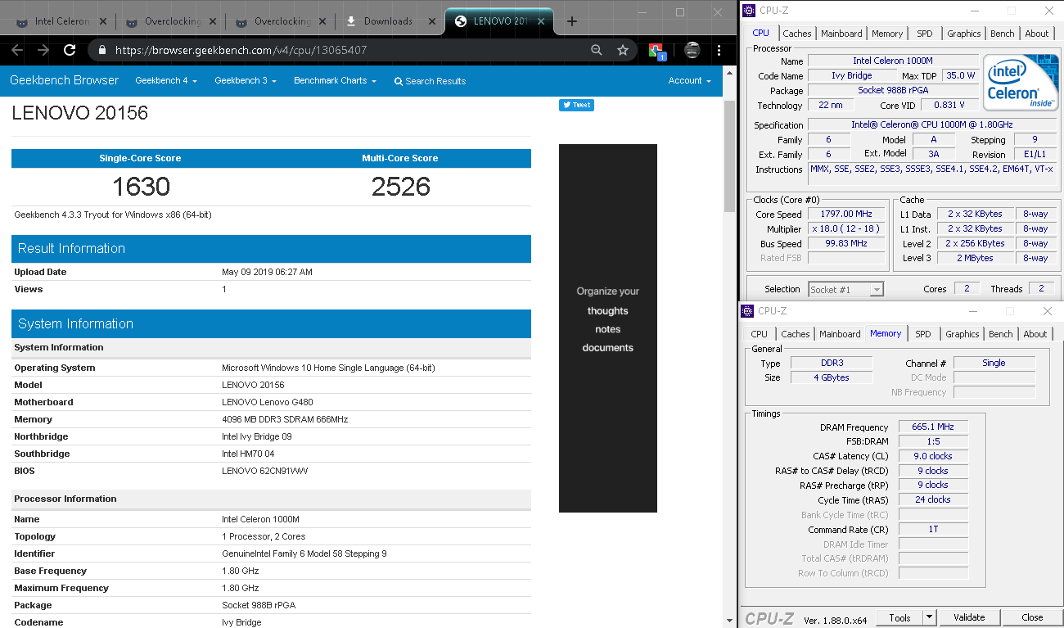Open About tab in top CPU-Z window
1064x628 pixels.
tap(1037, 34)
